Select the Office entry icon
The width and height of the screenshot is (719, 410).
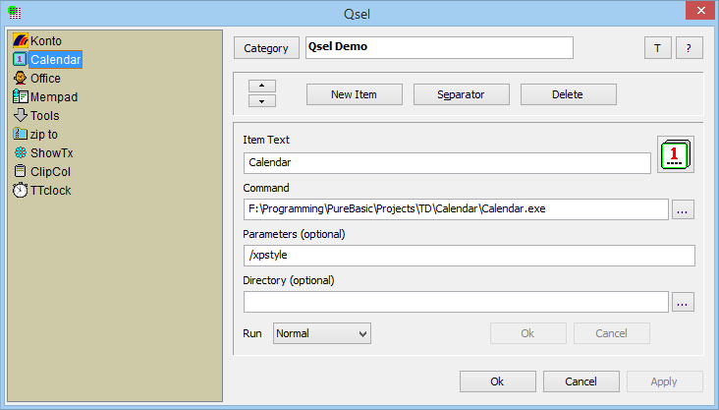20,79
